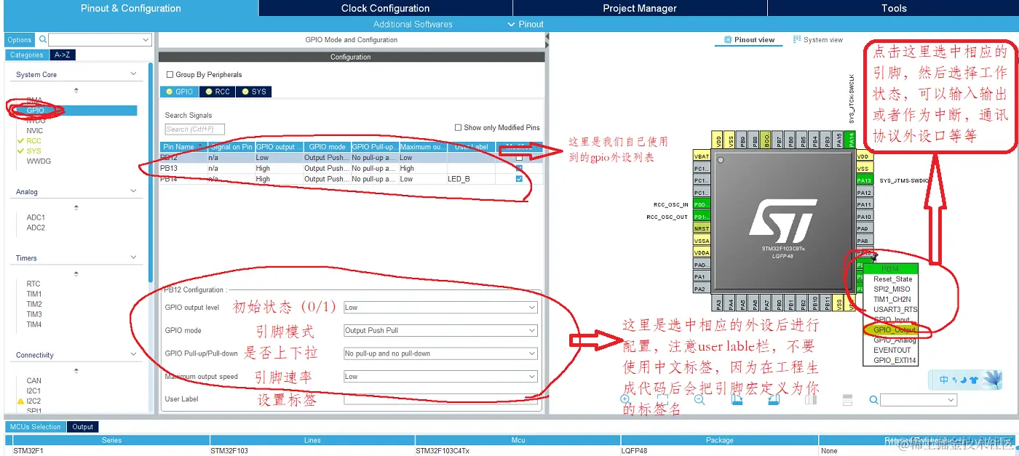Choose GPIO_Output from the PB14 pin menu

tap(894, 329)
